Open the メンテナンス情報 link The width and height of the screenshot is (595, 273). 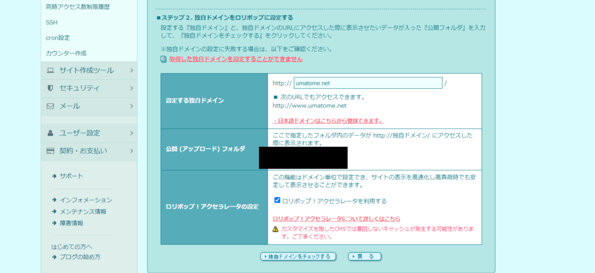pyautogui.click(x=83, y=211)
